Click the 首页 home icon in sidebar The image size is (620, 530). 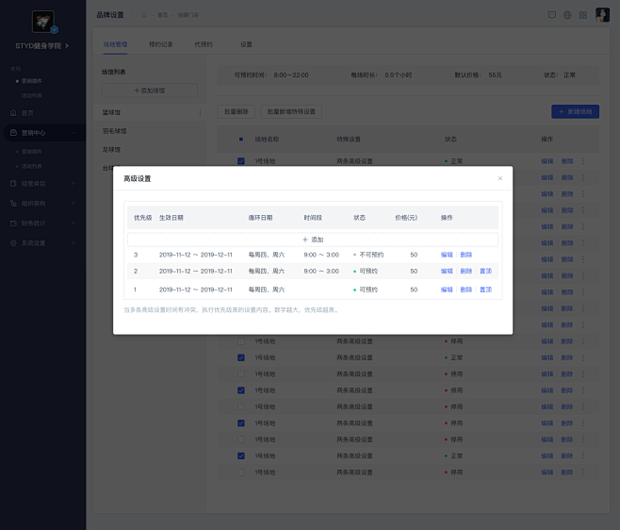pyautogui.click(x=13, y=112)
